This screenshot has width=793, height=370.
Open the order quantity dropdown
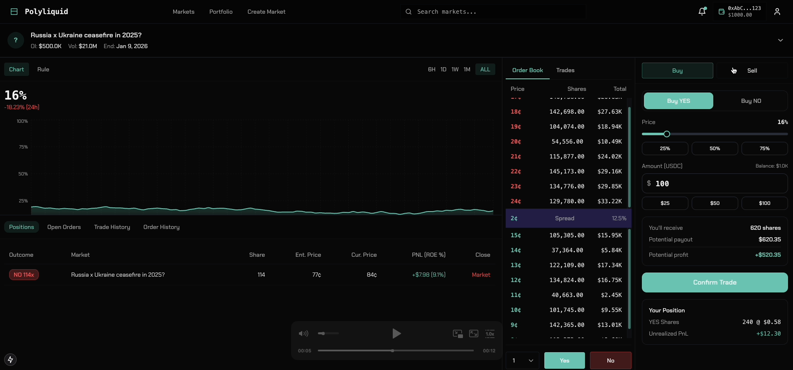pyautogui.click(x=522, y=360)
